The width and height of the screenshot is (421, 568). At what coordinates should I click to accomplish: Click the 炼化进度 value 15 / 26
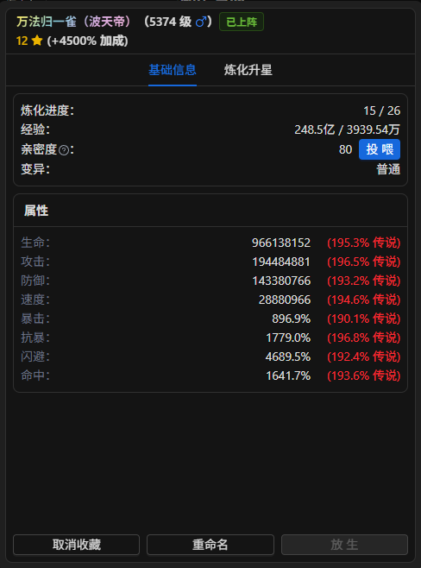(x=382, y=110)
